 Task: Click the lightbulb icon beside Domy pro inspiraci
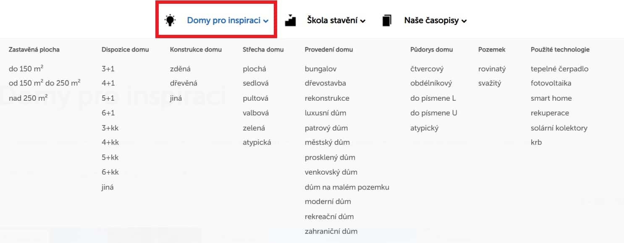[x=170, y=20]
